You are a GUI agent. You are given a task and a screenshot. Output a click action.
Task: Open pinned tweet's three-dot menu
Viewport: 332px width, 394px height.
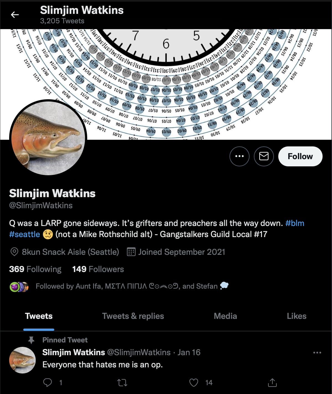(317, 352)
